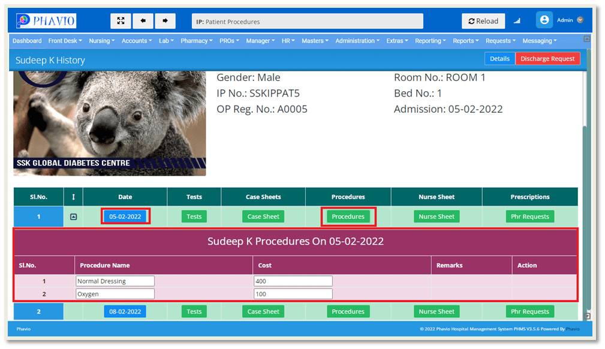This screenshot has width=605, height=349.
Task: Click the Reload button
Action: tap(483, 21)
